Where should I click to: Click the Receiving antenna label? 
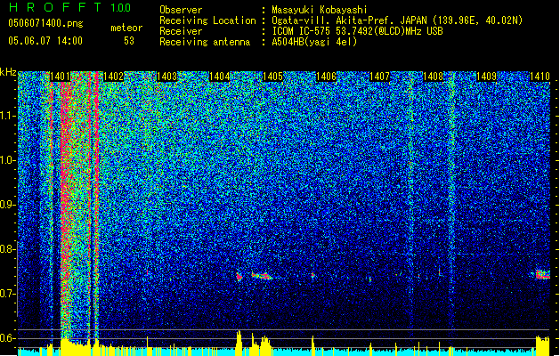(x=205, y=42)
